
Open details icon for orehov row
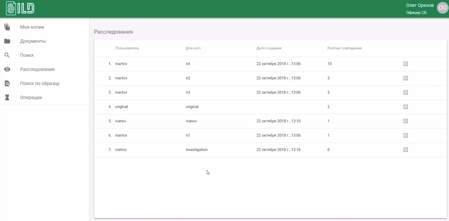pos(406,150)
